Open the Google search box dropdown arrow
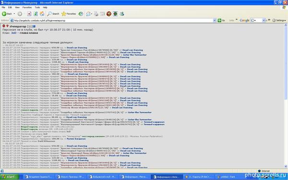The height and width of the screenshot is (180, 288). click(x=264, y=20)
